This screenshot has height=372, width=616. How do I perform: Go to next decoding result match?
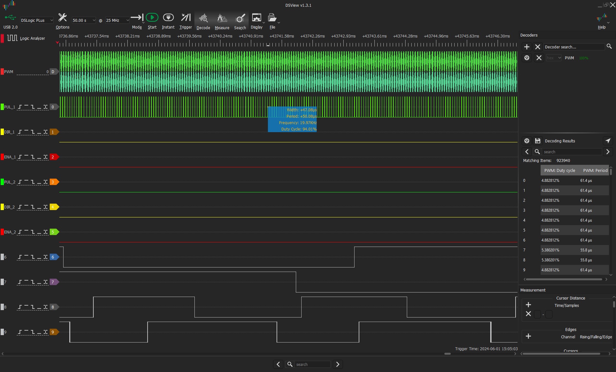(608, 152)
